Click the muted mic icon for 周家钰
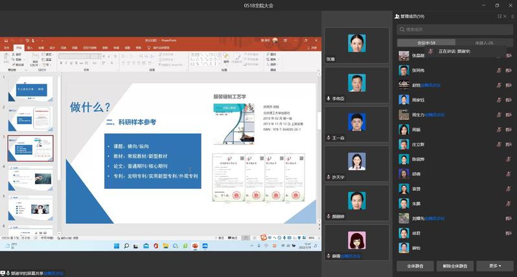The width and height of the screenshot is (517, 277). coord(499,100)
